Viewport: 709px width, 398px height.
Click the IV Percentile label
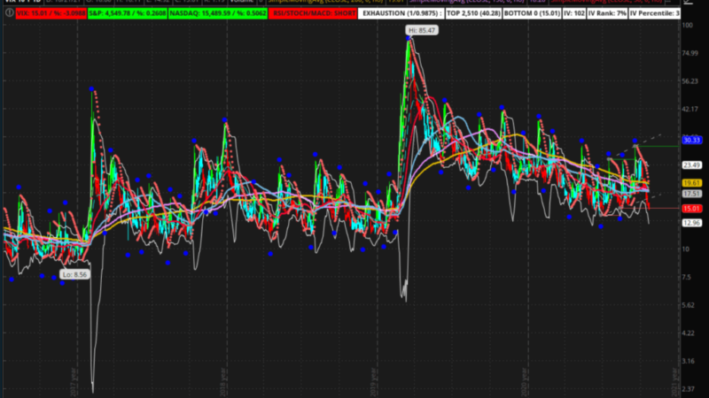point(654,13)
